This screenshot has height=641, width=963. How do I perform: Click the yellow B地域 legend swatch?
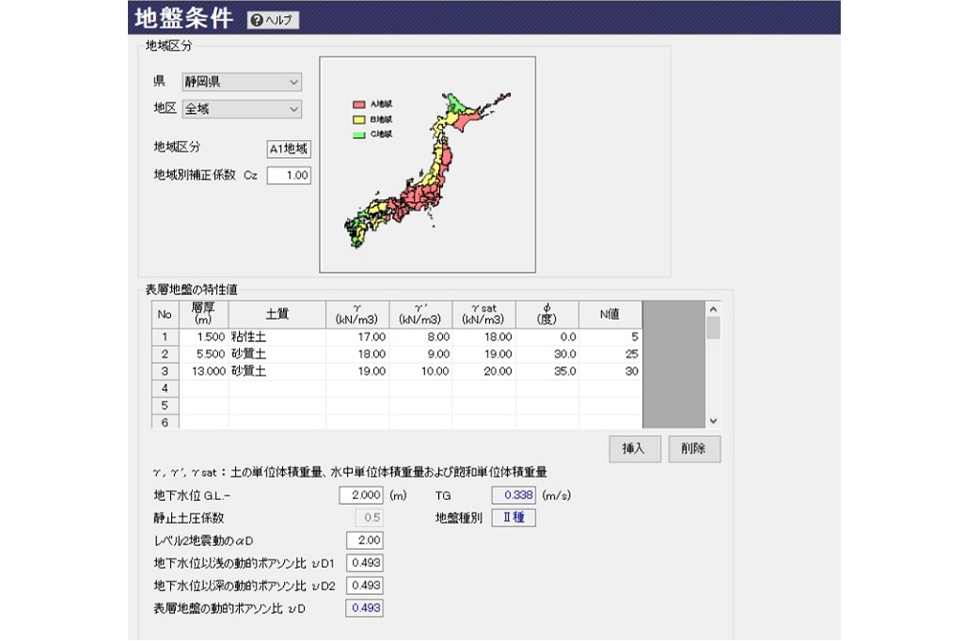(358, 120)
